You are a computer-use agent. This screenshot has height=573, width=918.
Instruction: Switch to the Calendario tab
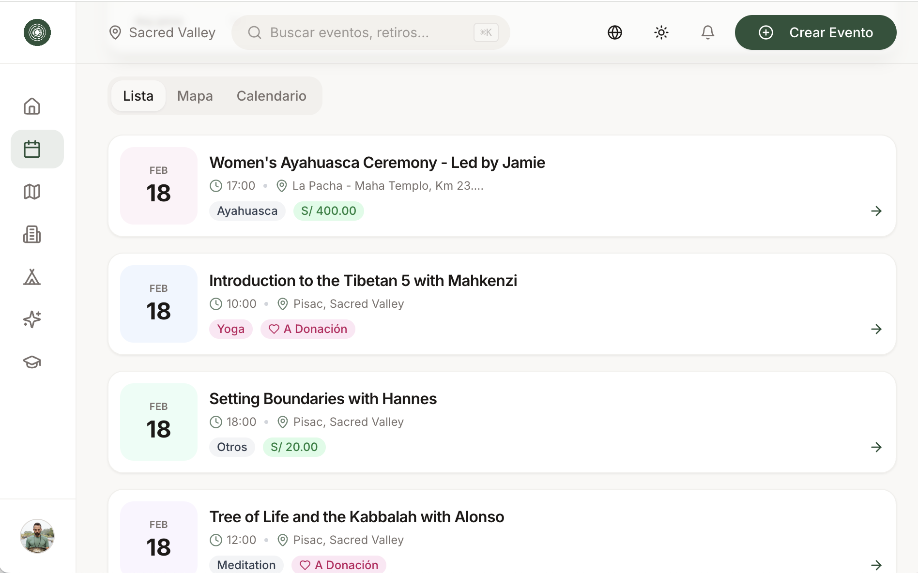pos(271,96)
